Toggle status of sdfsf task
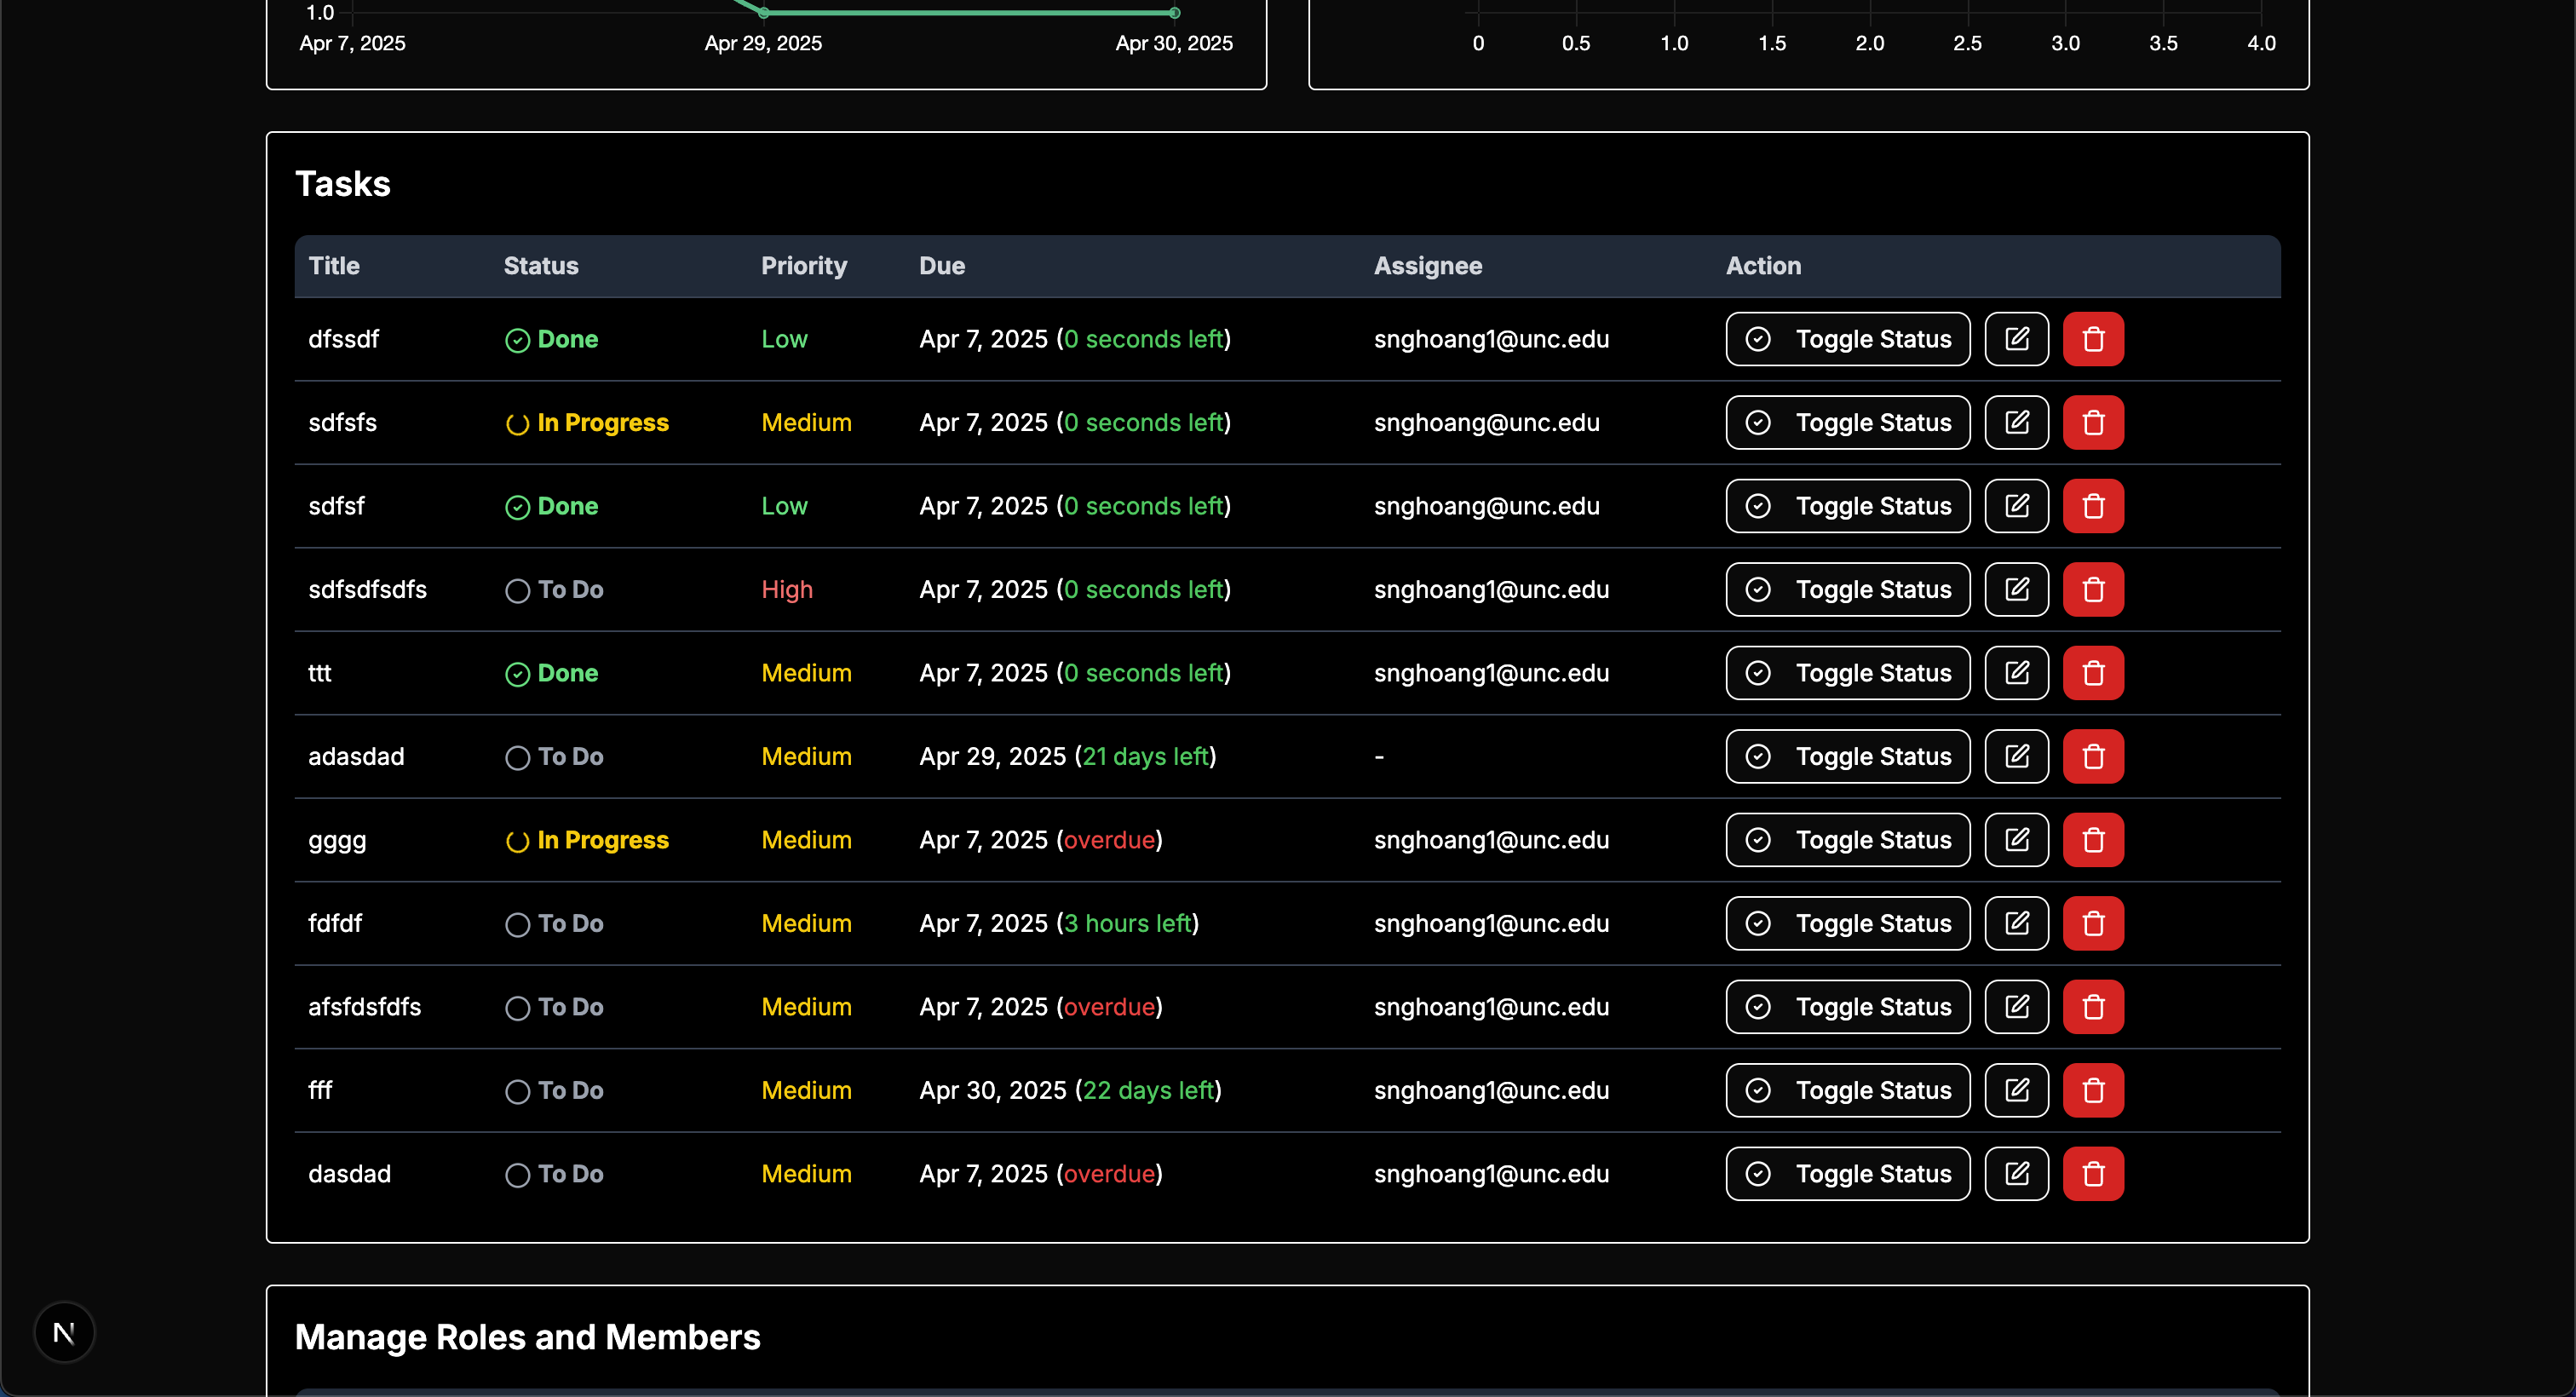2576x1397 pixels. [1847, 506]
